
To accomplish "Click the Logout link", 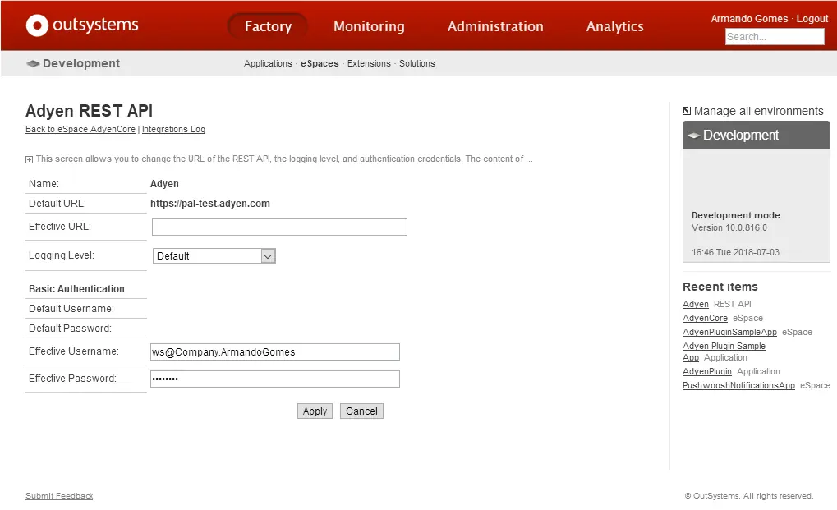I will 812,19.
